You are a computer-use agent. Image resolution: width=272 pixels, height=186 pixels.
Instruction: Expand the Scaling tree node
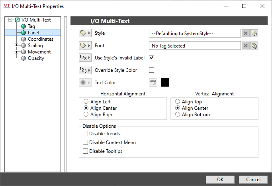[x=16, y=46]
